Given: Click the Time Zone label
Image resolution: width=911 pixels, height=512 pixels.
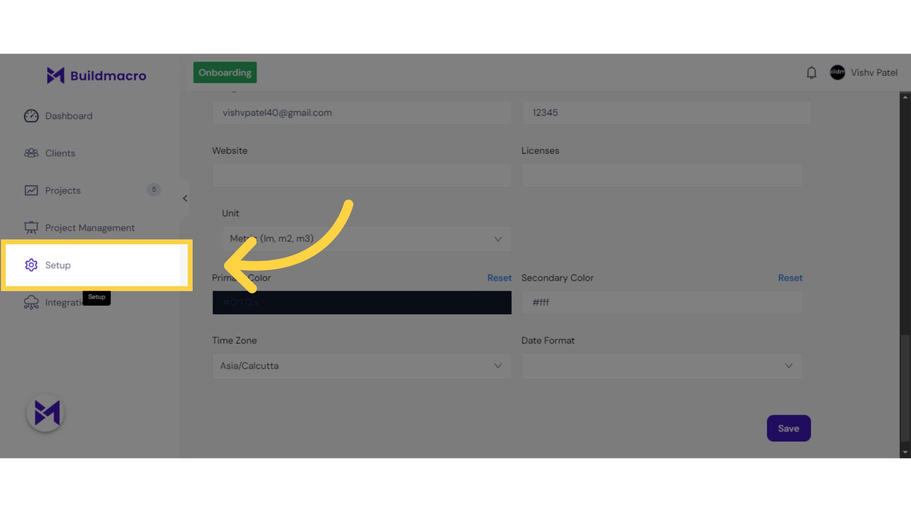Looking at the screenshot, I should [x=234, y=341].
